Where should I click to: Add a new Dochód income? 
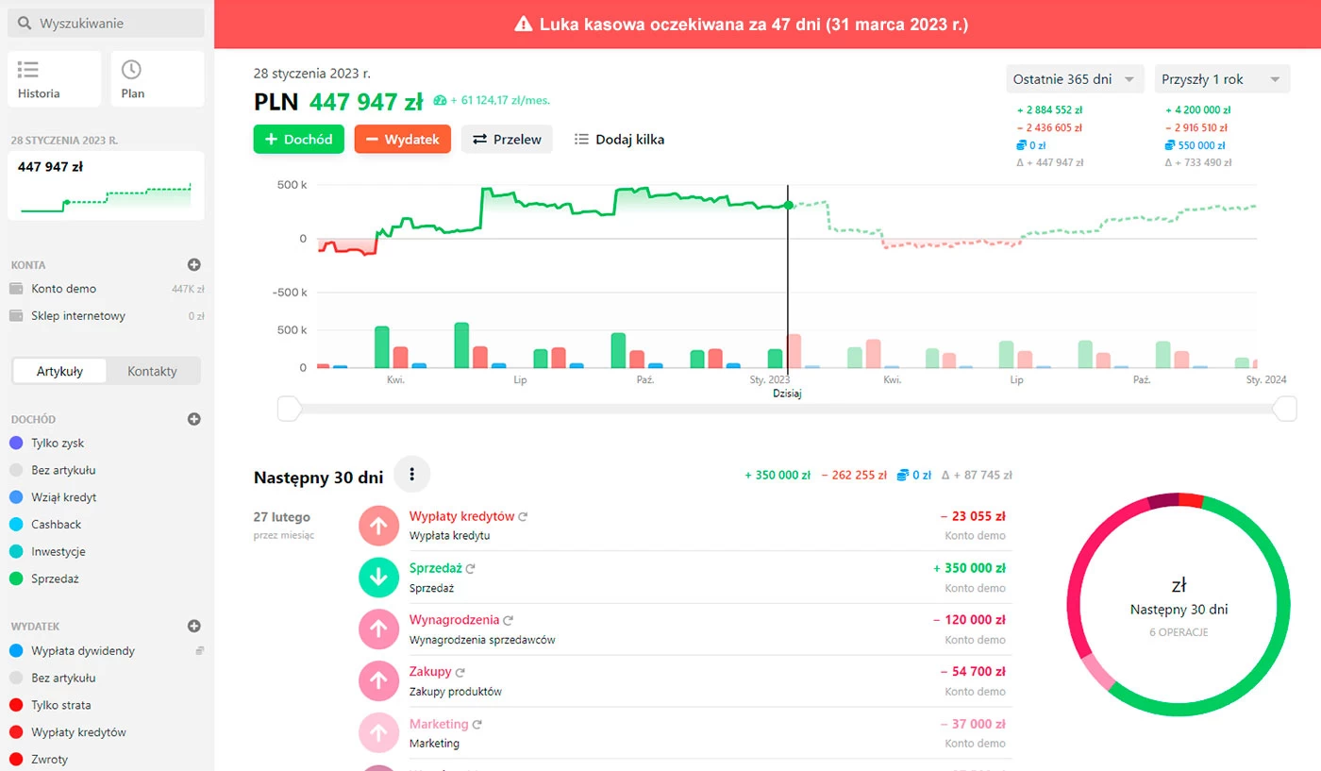(298, 139)
